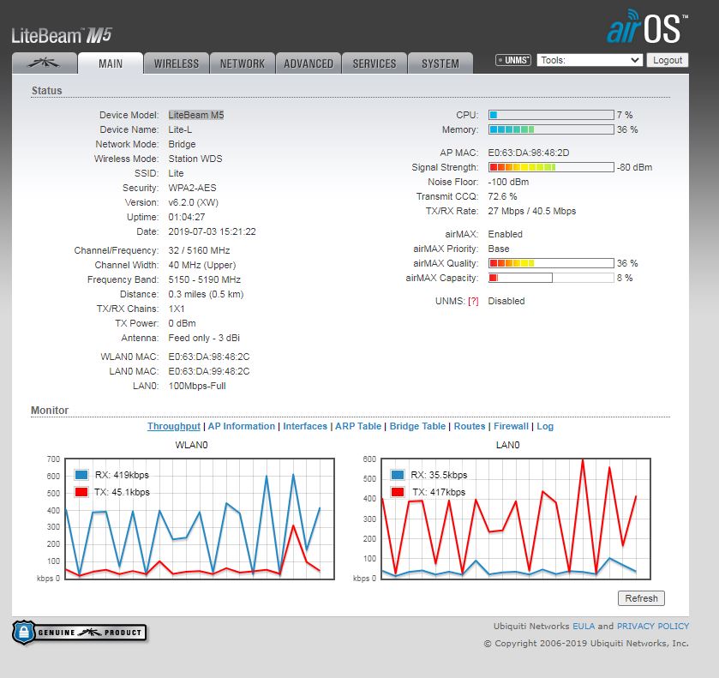Click the Device Name value Lite-L

pyautogui.click(x=180, y=129)
